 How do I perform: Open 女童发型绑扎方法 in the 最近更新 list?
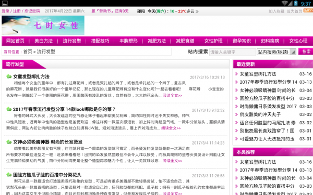pos(258,74)
